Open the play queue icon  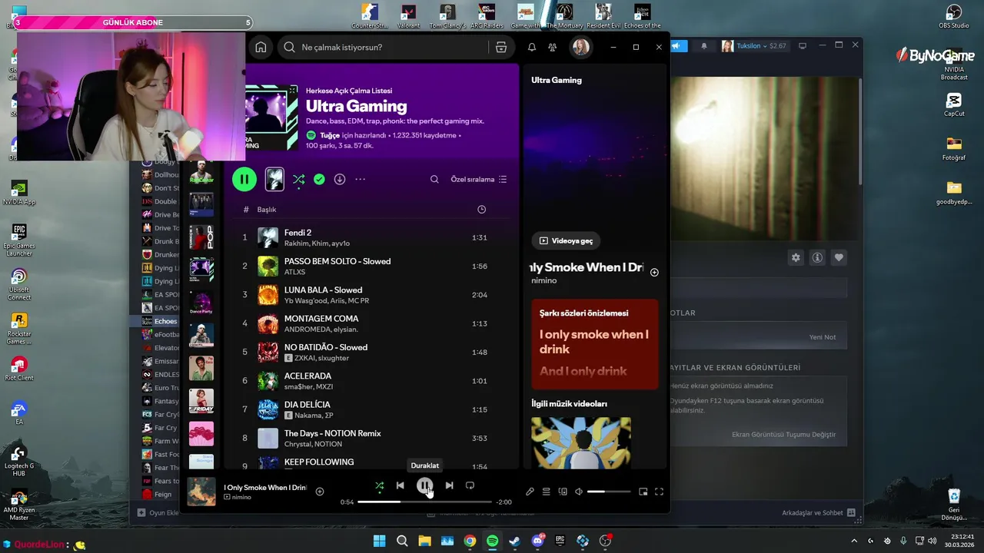(546, 492)
